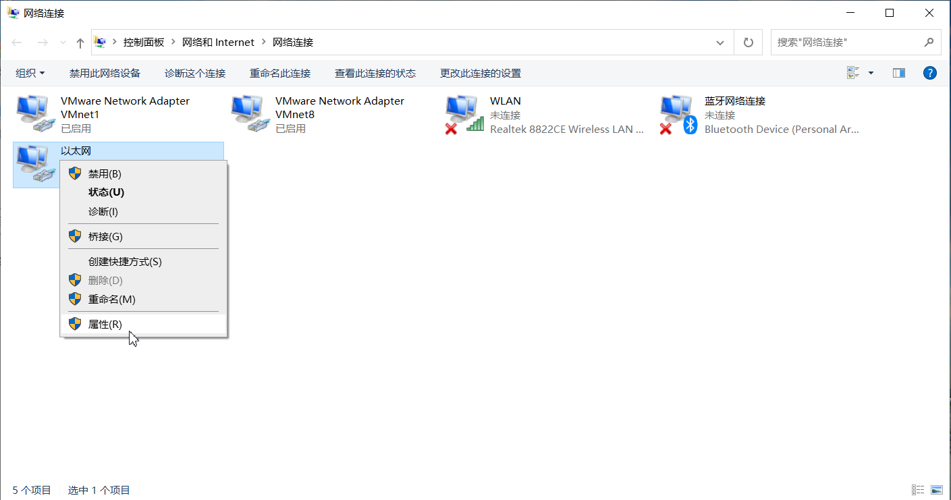951x500 pixels.
Task: Choose 禁用(B) in the context menu
Action: [105, 173]
